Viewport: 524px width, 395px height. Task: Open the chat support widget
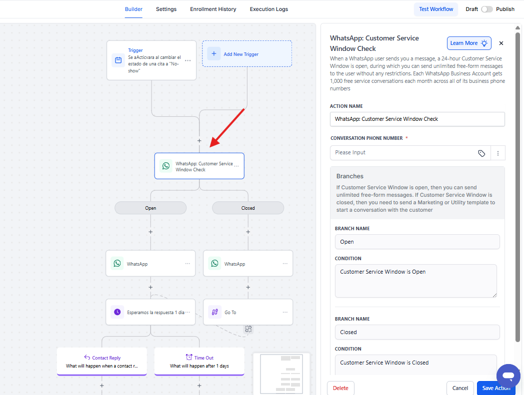[508, 376]
